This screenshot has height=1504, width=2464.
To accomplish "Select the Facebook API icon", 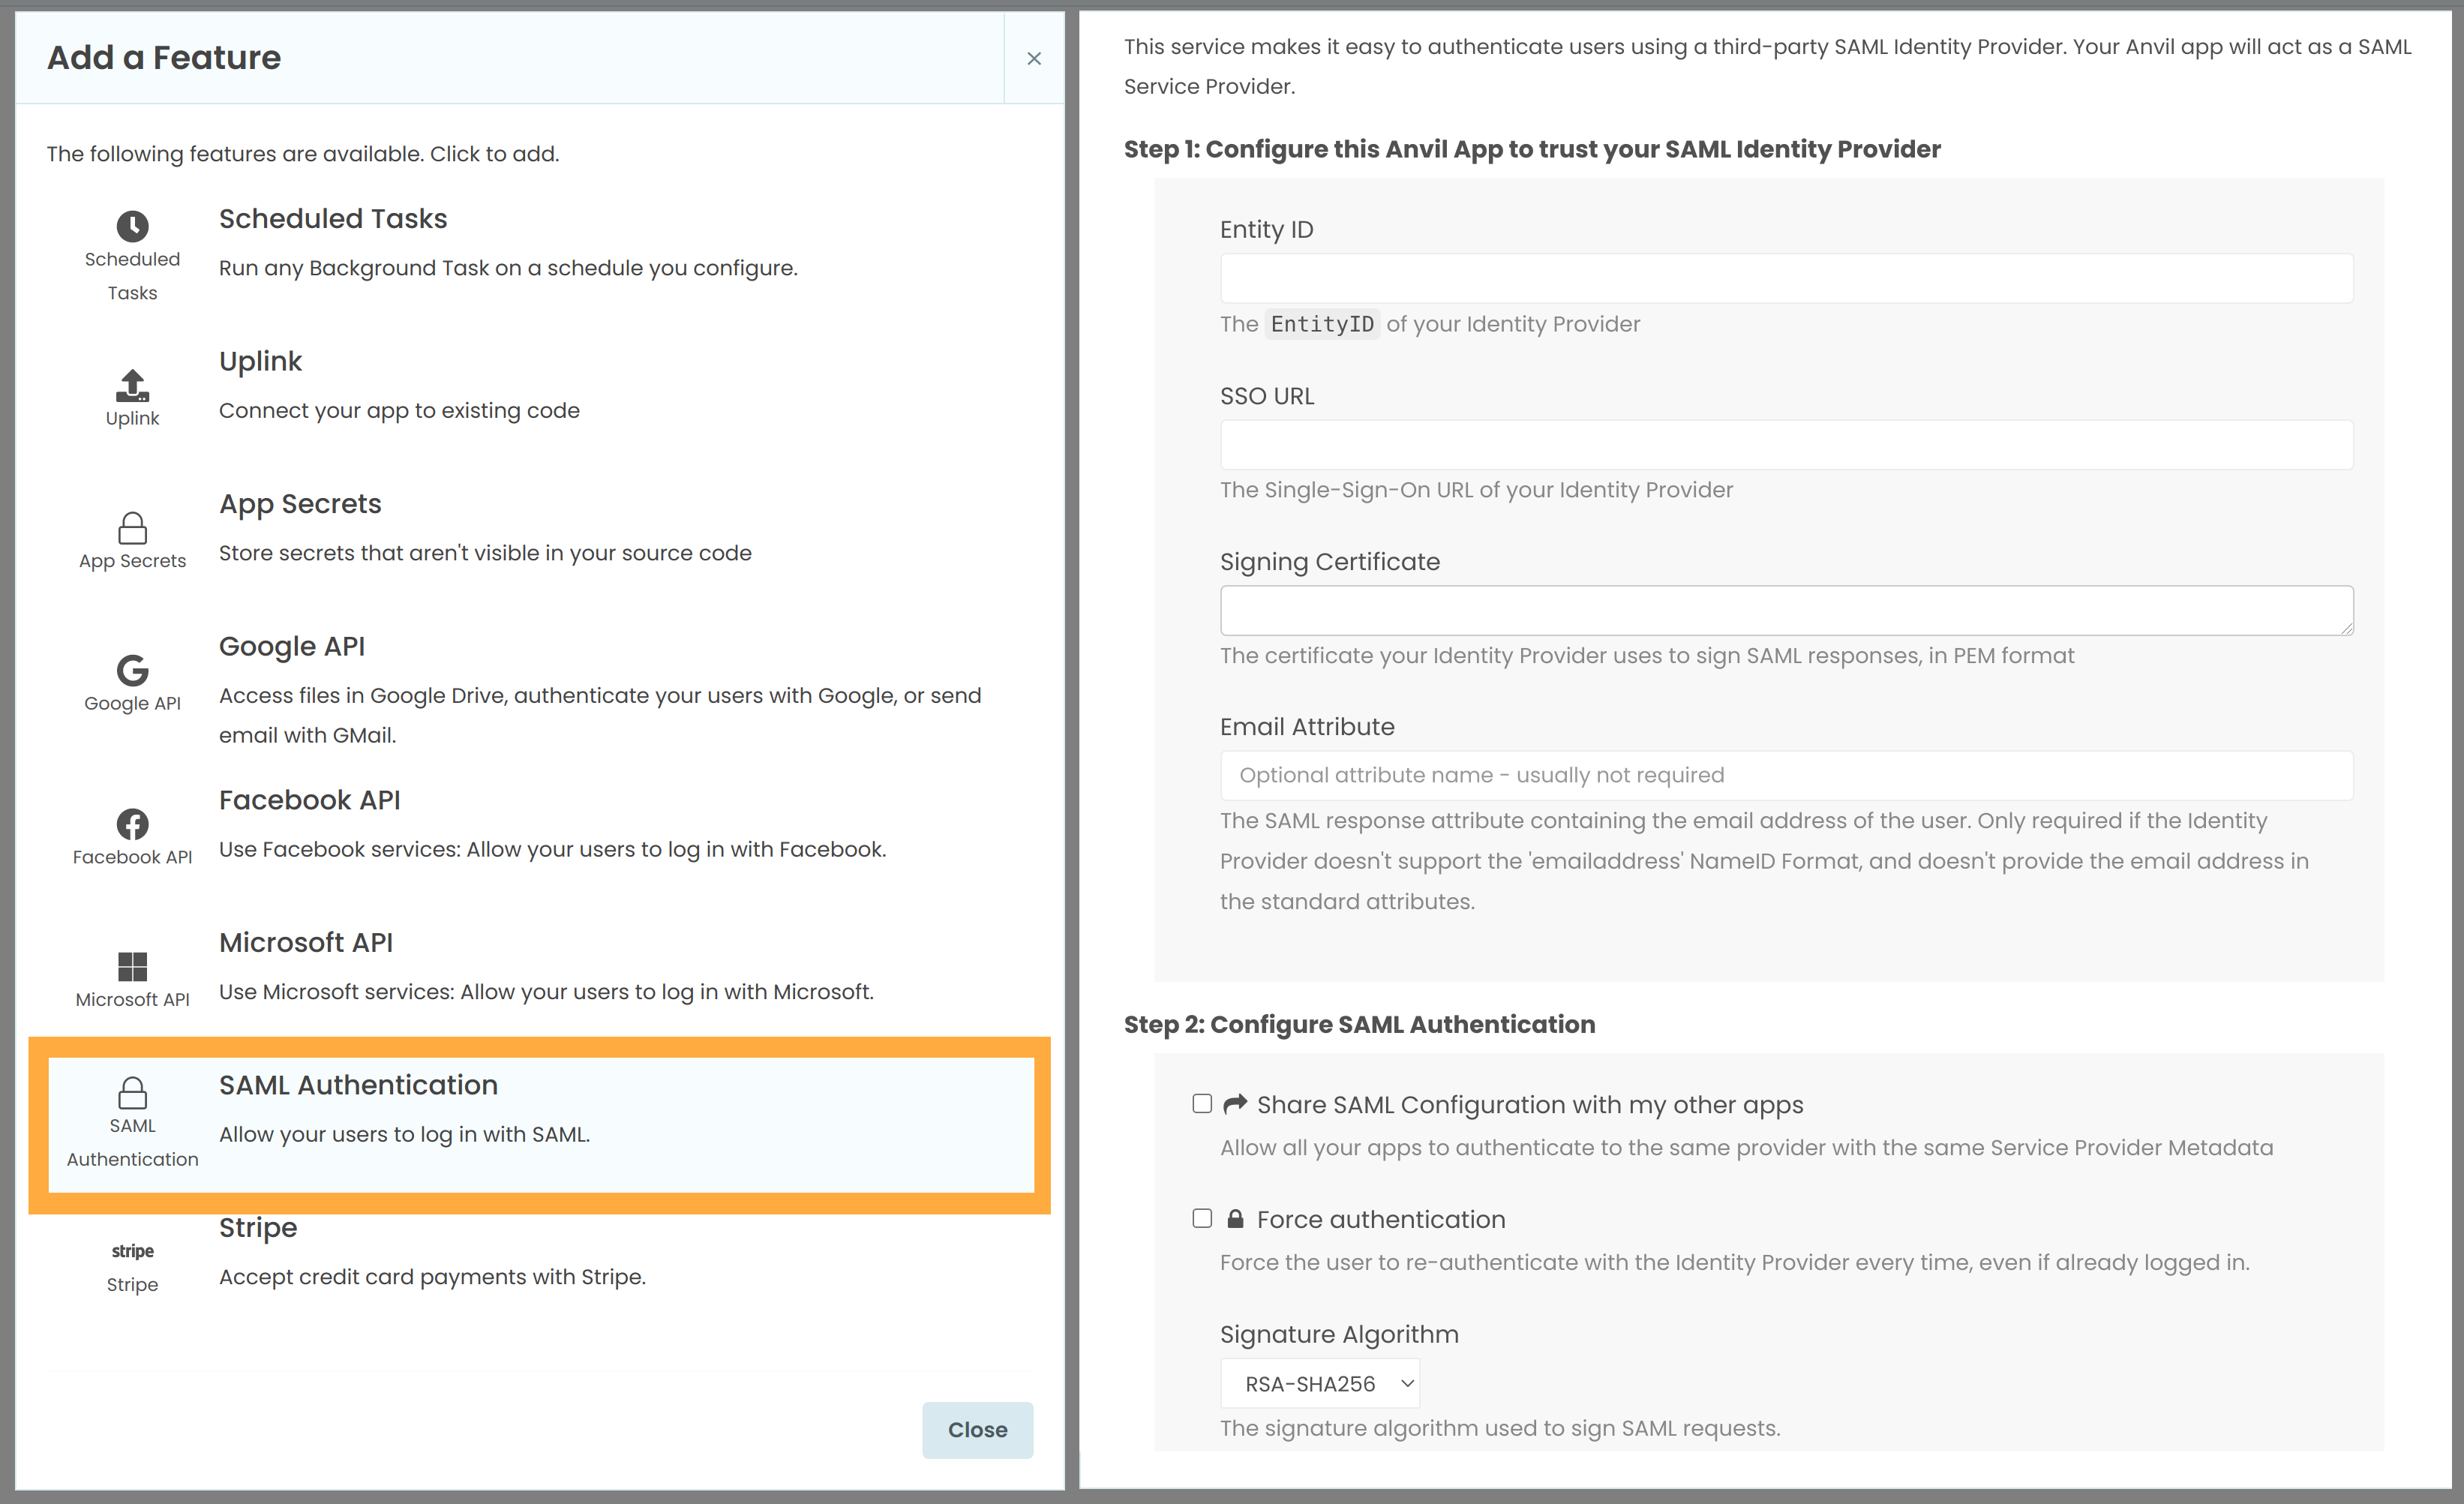I will (131, 824).
